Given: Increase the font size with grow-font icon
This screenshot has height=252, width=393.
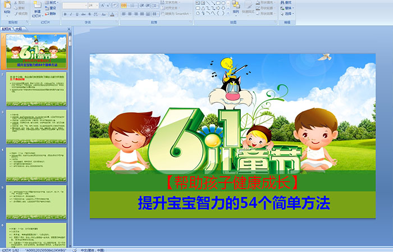Looking at the screenshot, I should tap(103, 6).
